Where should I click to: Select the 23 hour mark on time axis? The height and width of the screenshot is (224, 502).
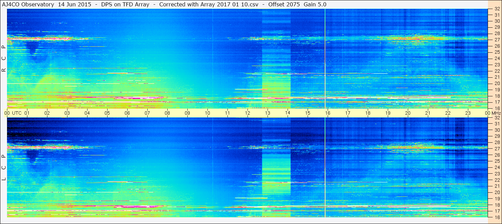coord(468,113)
